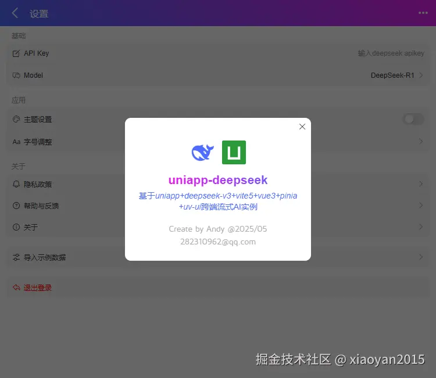Image resolution: width=436 pixels, height=378 pixels.
Task: Click the theme palette icon
Action: point(16,119)
